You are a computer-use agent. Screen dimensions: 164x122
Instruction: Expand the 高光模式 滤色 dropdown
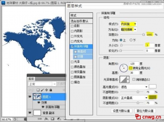click(134, 87)
